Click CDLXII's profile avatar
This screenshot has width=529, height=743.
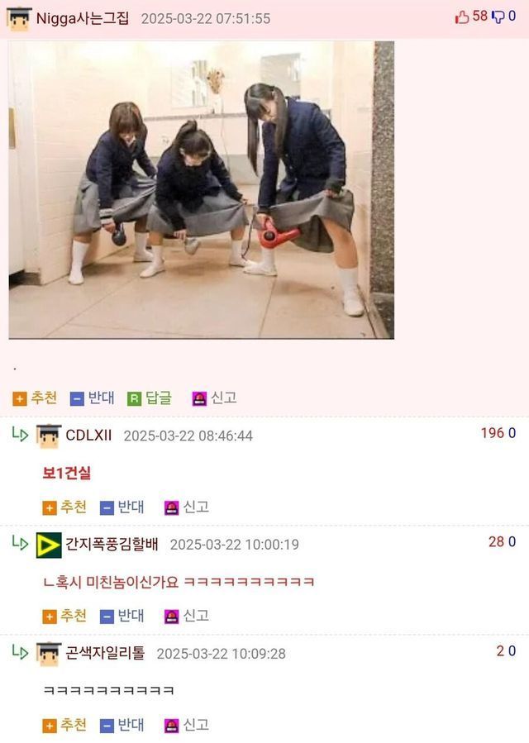coord(49,436)
